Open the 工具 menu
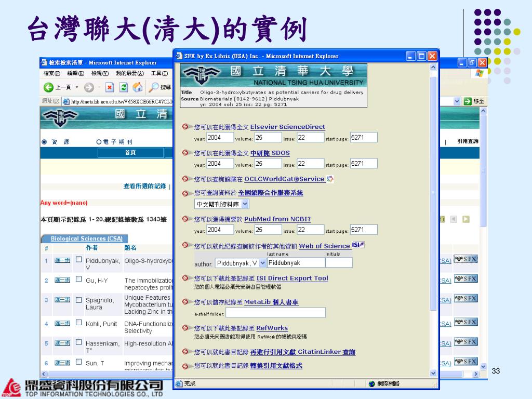This screenshot has height=399, width=532. pyautogui.click(x=159, y=73)
